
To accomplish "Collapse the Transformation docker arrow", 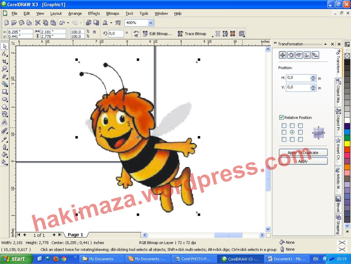I will (x=325, y=44).
